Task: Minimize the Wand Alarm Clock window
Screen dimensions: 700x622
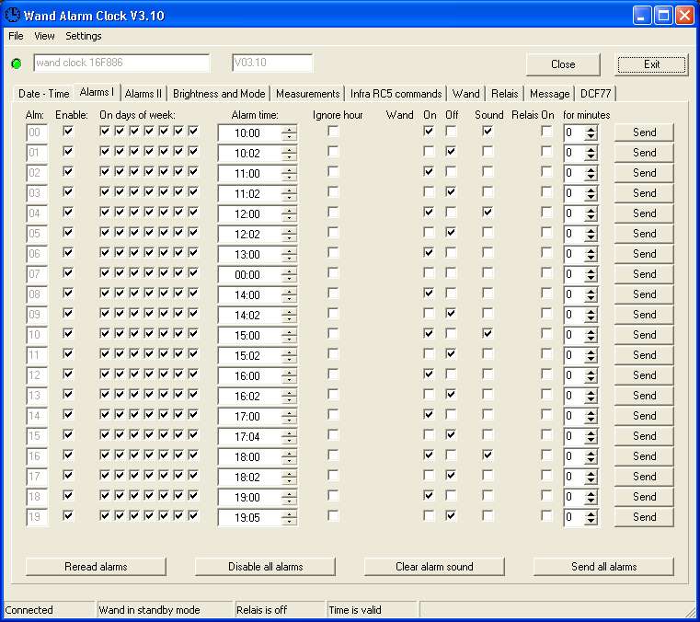Action: (x=642, y=16)
